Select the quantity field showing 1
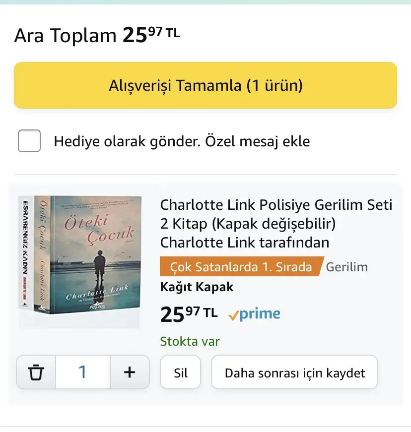This screenshot has height=432, width=411. click(x=83, y=372)
